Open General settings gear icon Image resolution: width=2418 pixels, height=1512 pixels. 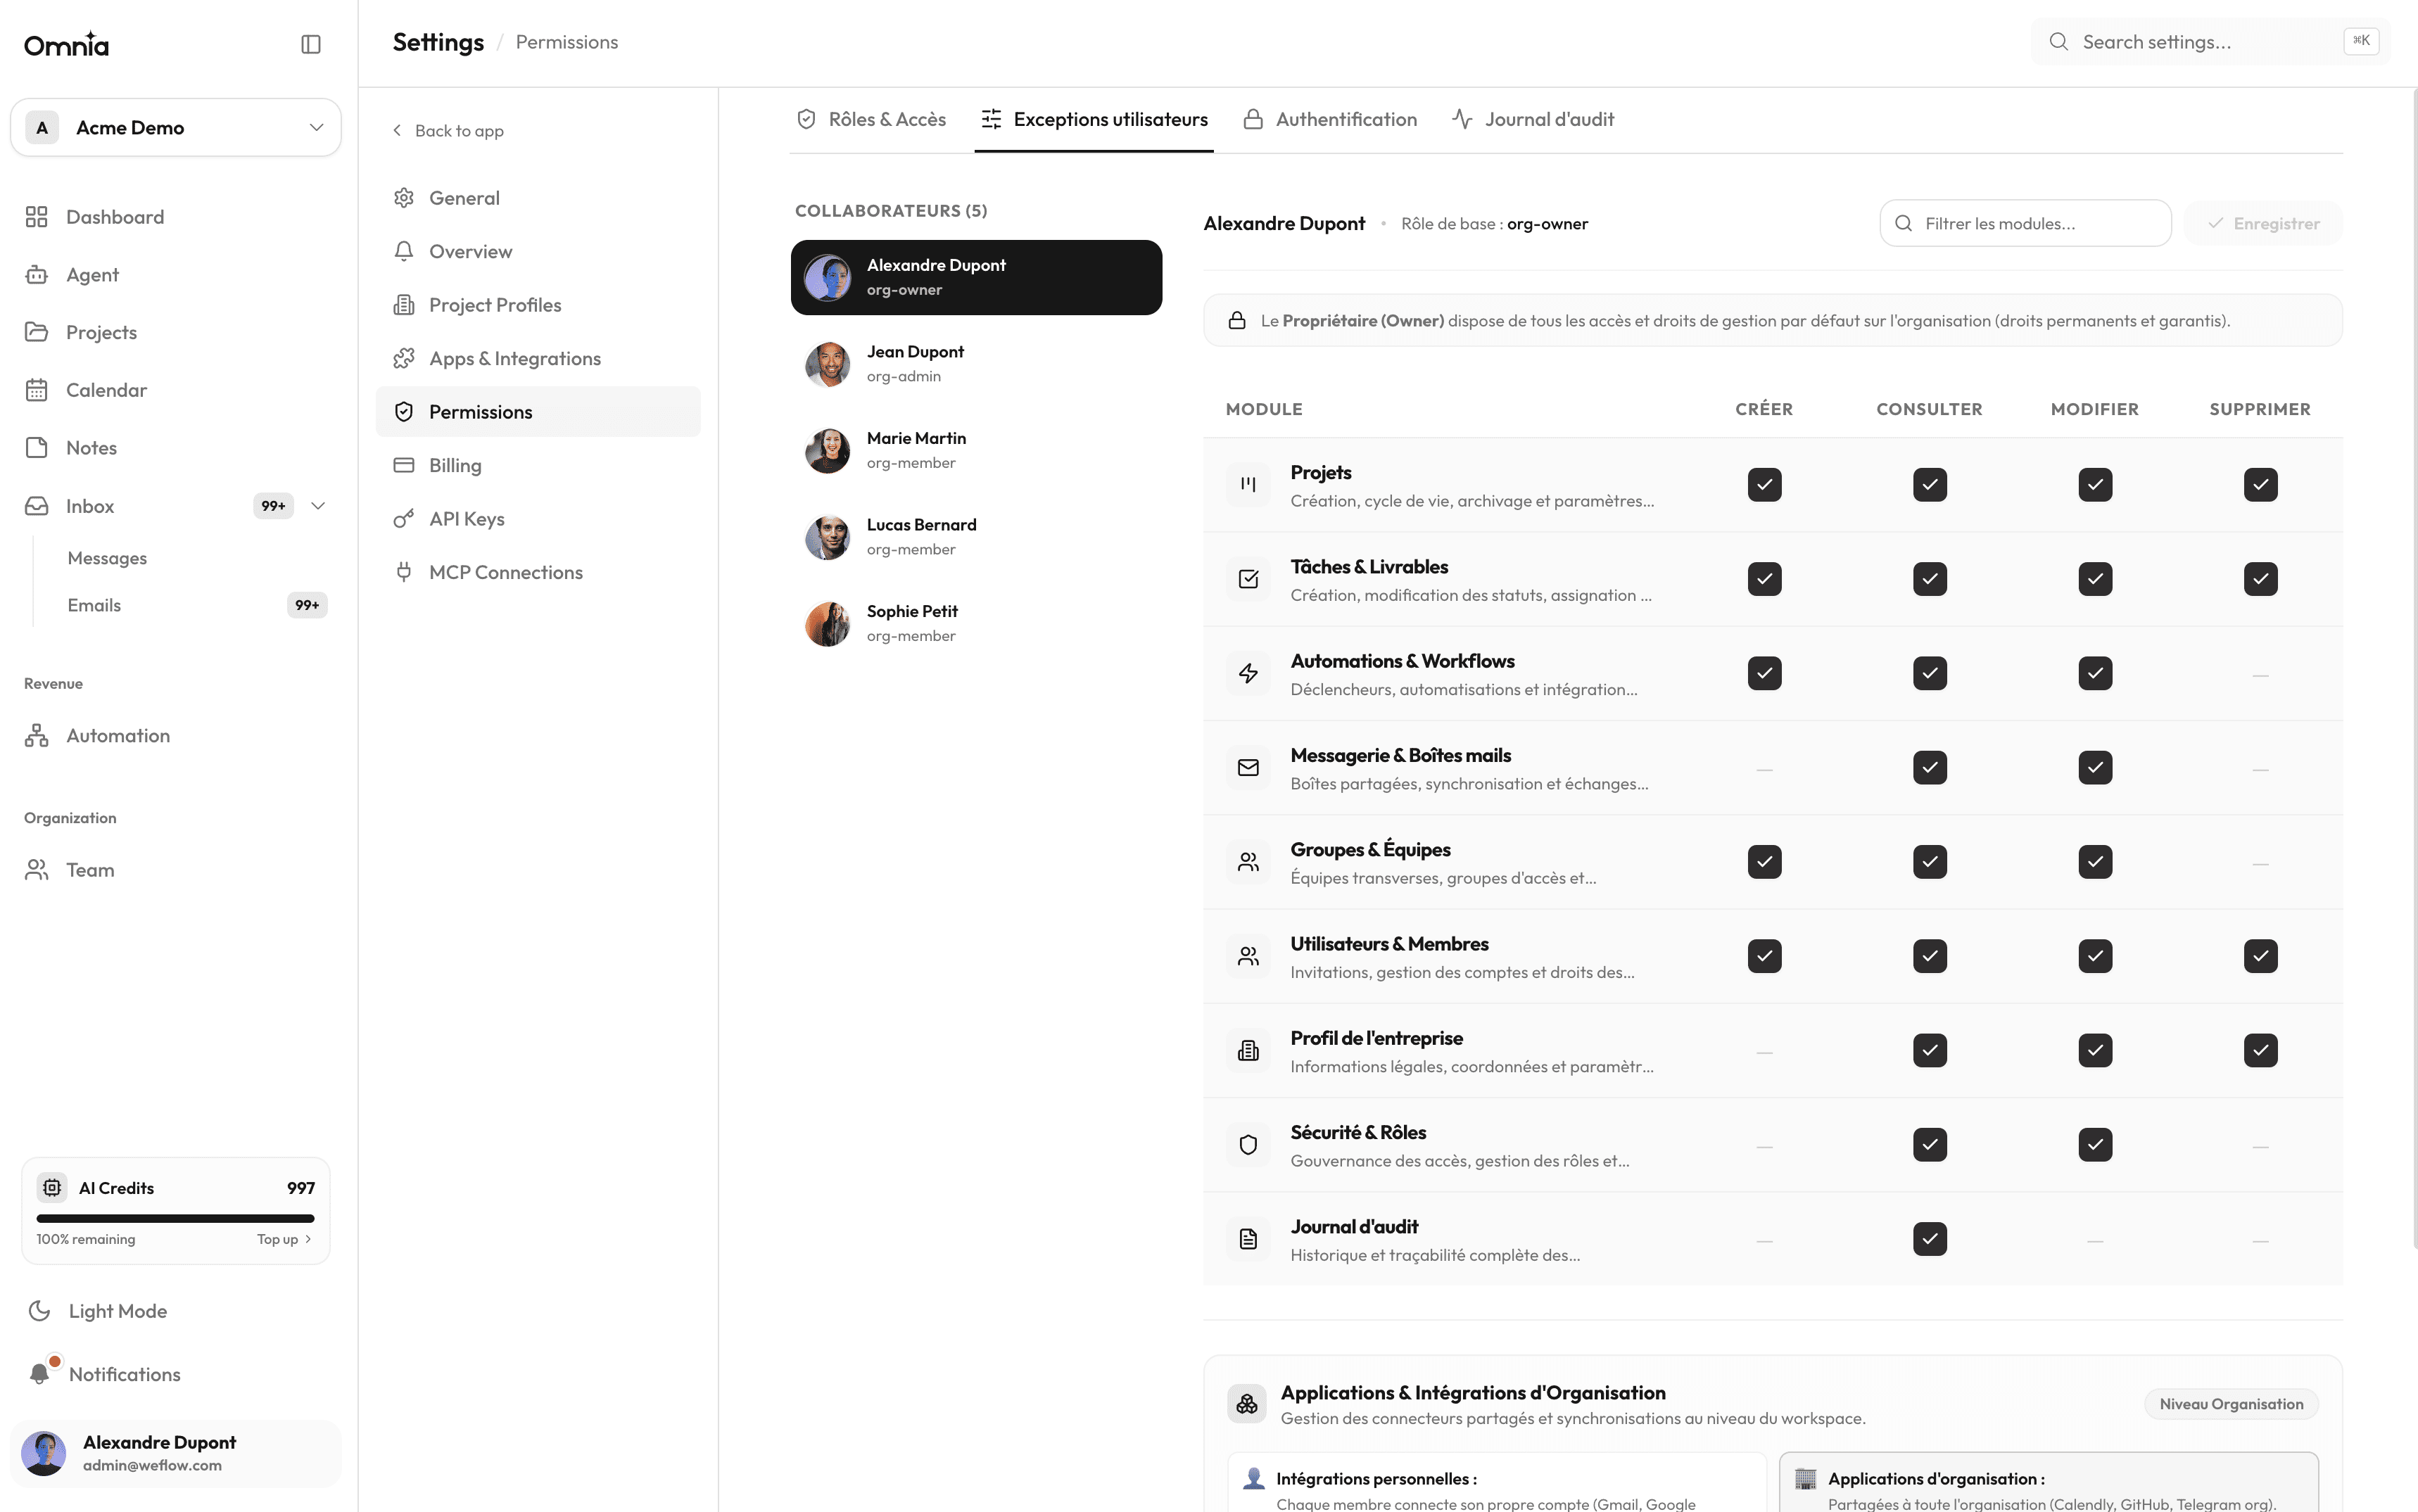click(x=404, y=198)
